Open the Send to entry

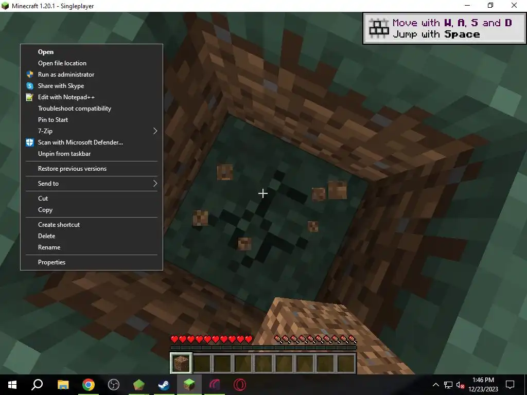coord(92,184)
